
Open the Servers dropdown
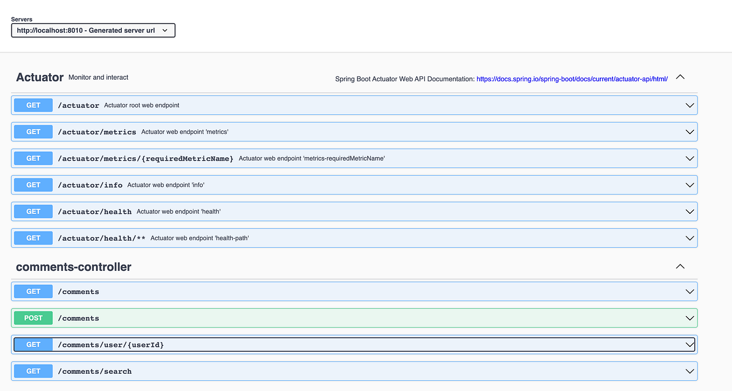point(93,31)
